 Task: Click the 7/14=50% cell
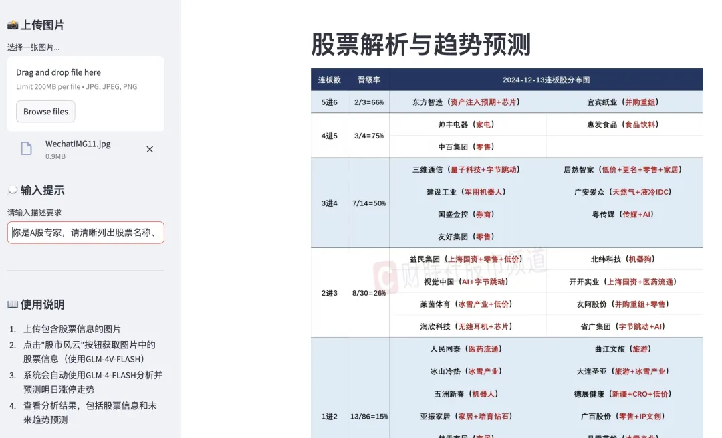click(369, 203)
